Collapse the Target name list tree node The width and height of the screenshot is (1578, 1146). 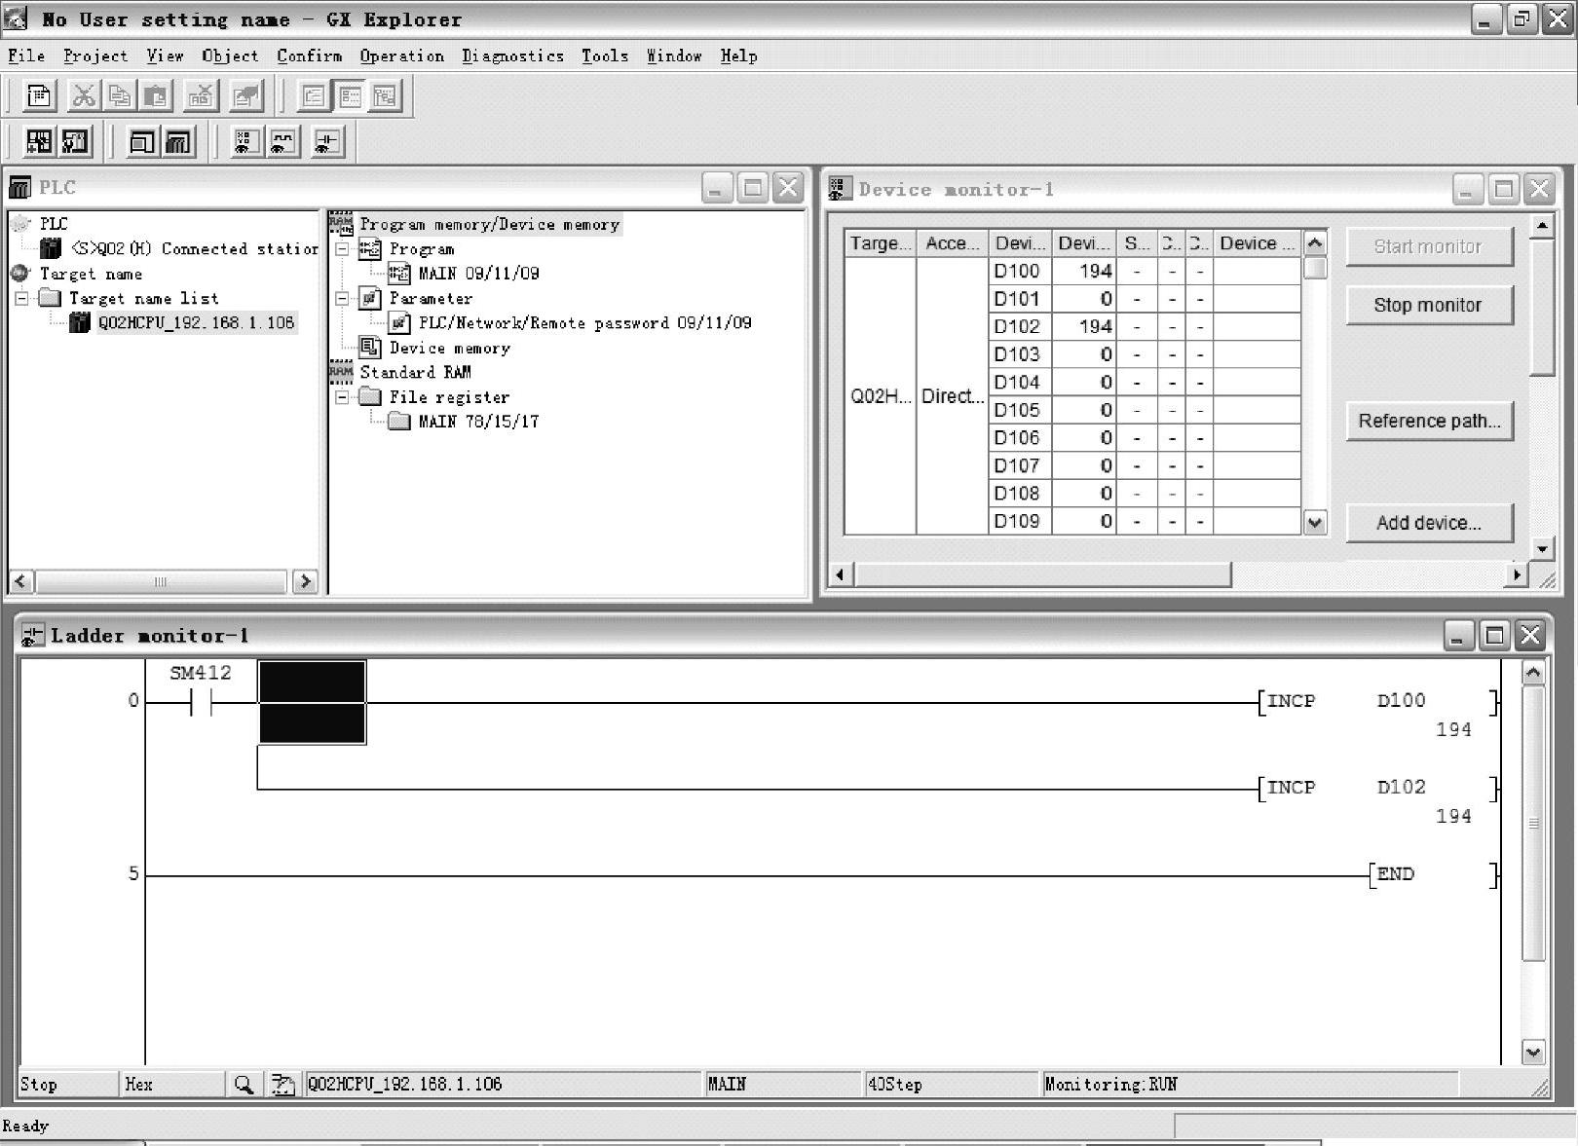coord(21,298)
